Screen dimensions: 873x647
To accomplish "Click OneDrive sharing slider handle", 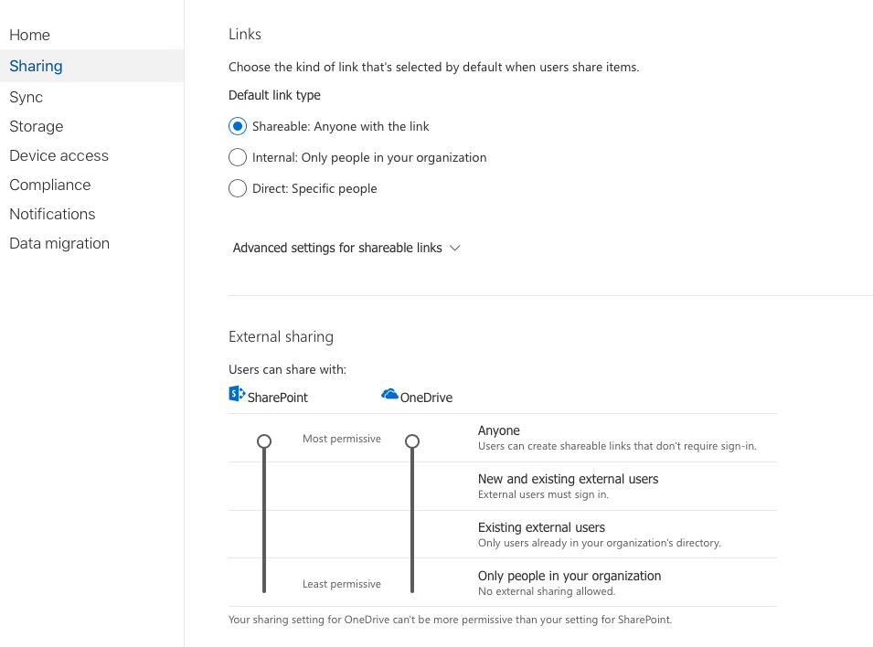I will coord(412,441).
